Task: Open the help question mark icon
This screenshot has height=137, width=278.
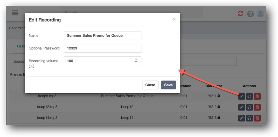Action: [250, 14]
